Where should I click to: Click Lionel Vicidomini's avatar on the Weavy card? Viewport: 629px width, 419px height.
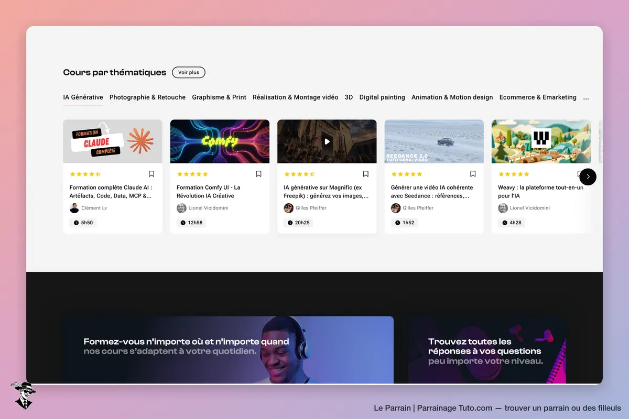click(x=503, y=208)
